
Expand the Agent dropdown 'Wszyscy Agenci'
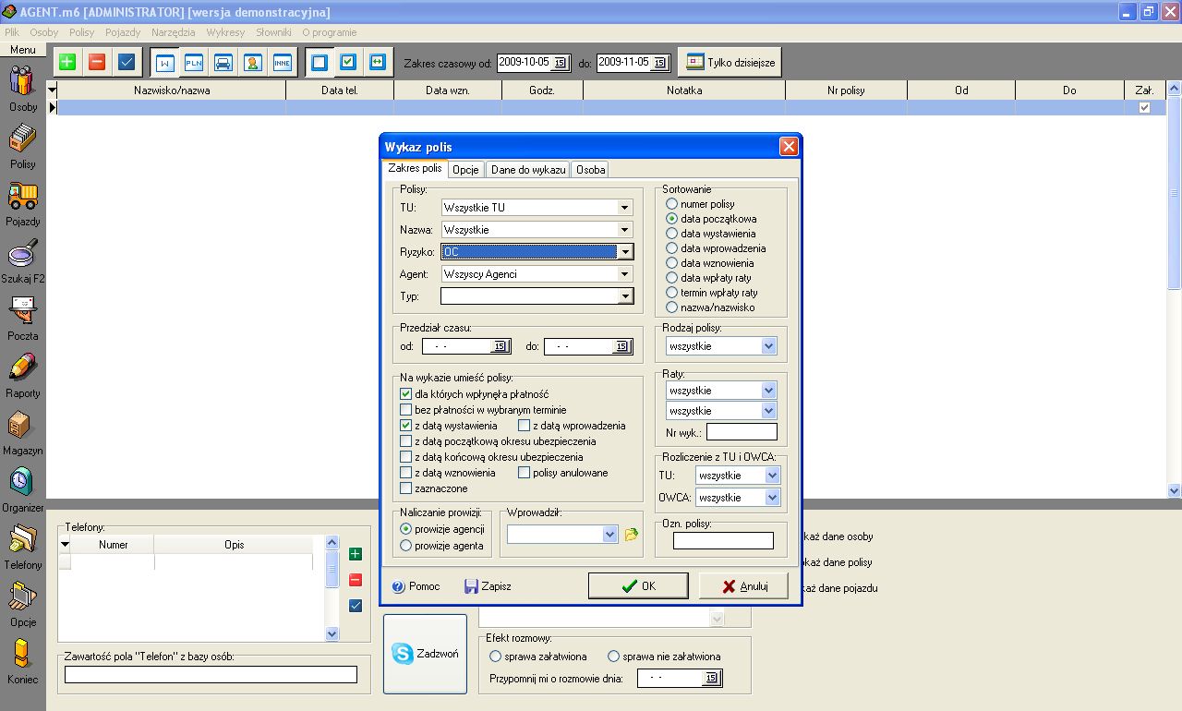coord(625,274)
